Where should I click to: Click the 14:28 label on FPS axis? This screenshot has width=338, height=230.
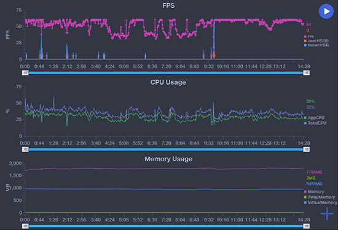[304, 66]
